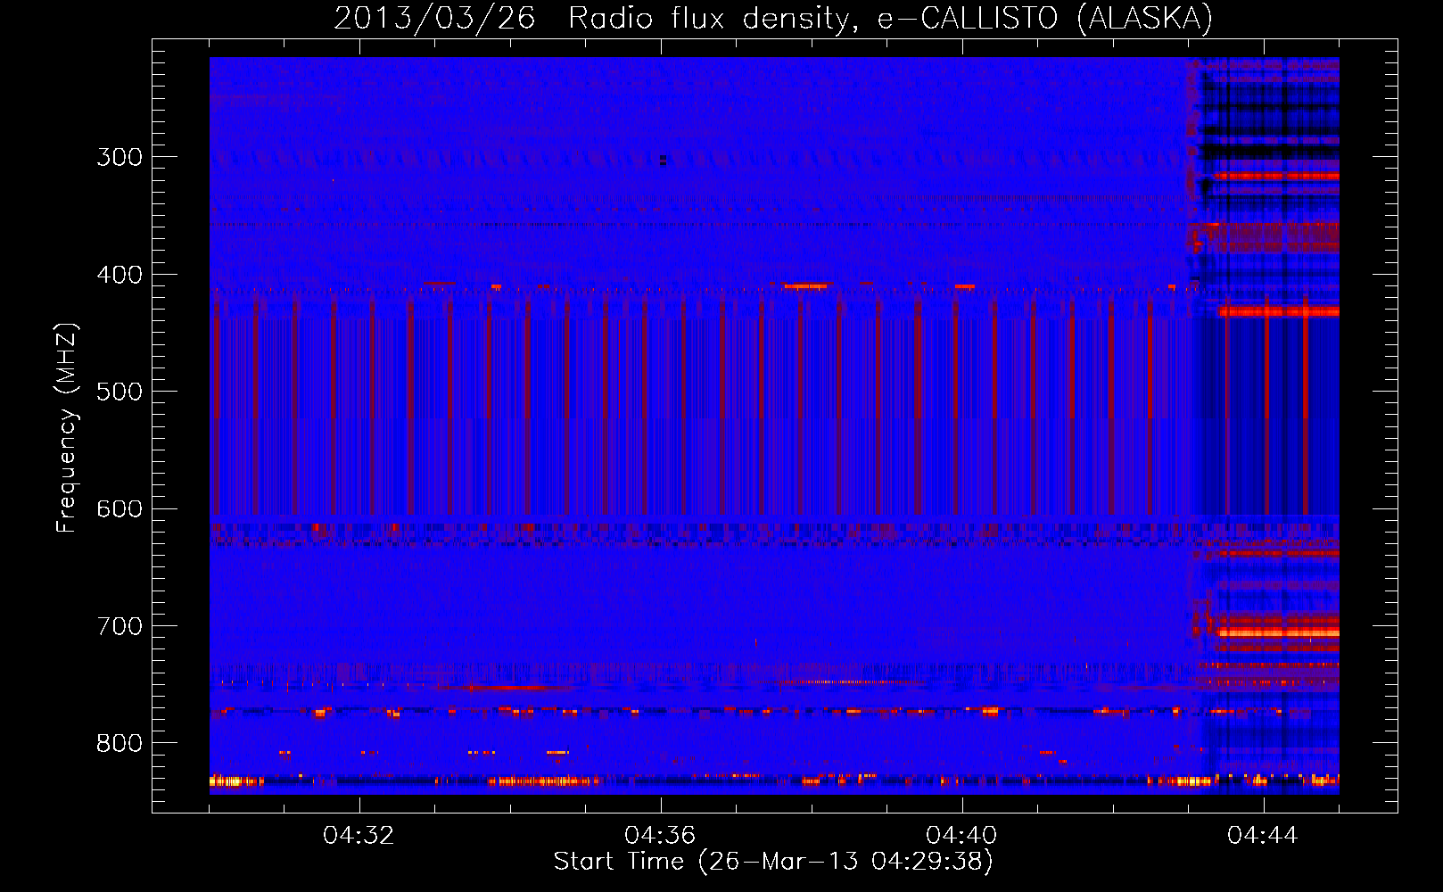Click the 04:32 time tick label
This screenshot has width=1443, height=892.
[x=359, y=836]
